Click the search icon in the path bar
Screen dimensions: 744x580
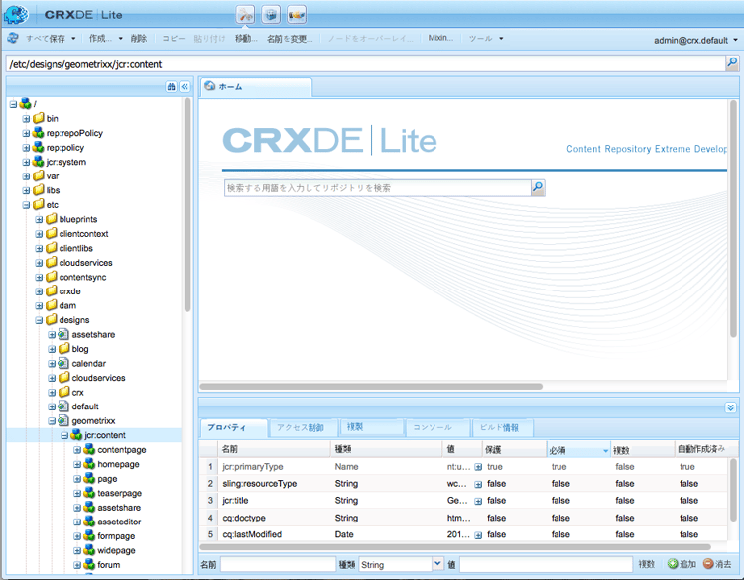(x=732, y=62)
